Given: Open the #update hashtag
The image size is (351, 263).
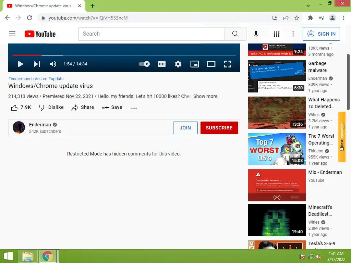Looking at the screenshot, I should (x=56, y=79).
